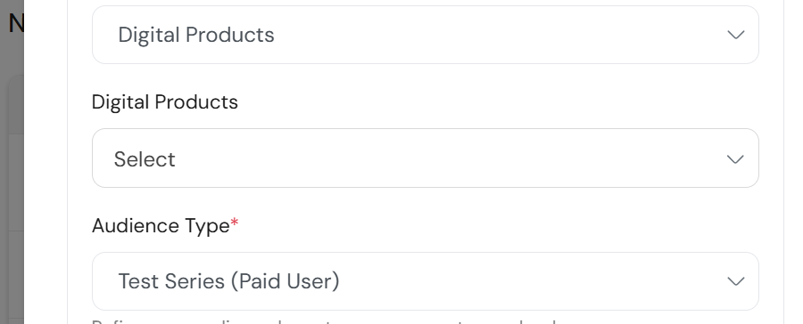
Task: Click the Digital Products field label
Action: click(x=165, y=101)
